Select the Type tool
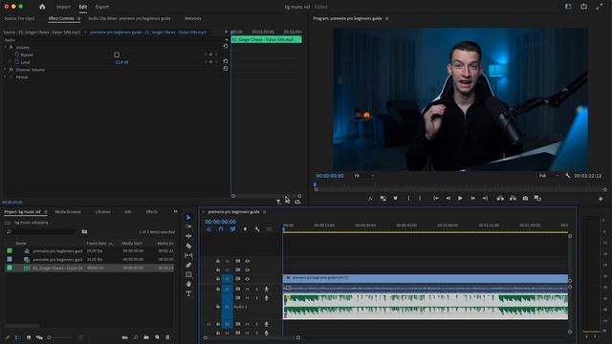The height and width of the screenshot is (344, 612). (188, 293)
